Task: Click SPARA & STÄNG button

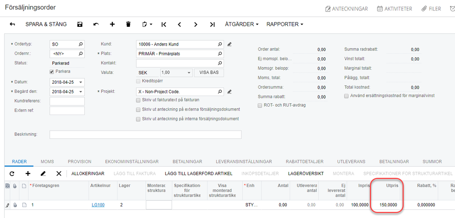Action: coord(46,24)
